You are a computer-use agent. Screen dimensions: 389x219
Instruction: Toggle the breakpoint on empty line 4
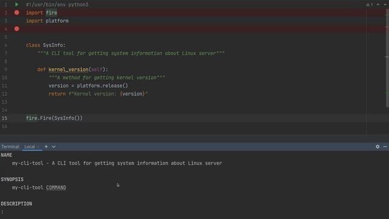(x=16, y=29)
